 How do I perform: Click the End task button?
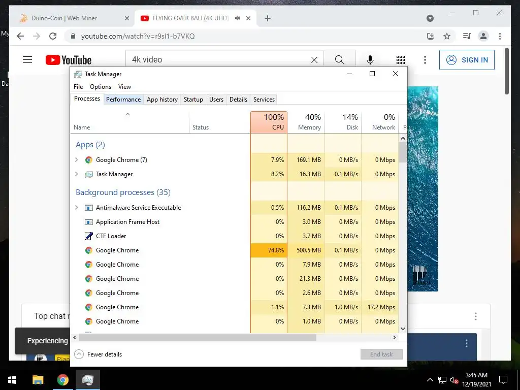381,354
